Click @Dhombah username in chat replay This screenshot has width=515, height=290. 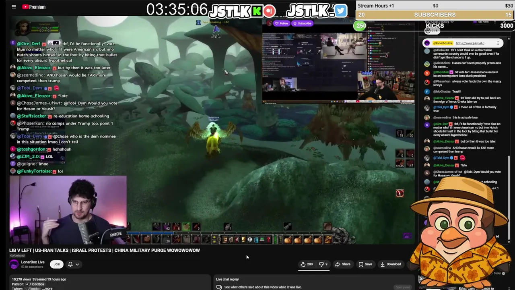(x=441, y=72)
